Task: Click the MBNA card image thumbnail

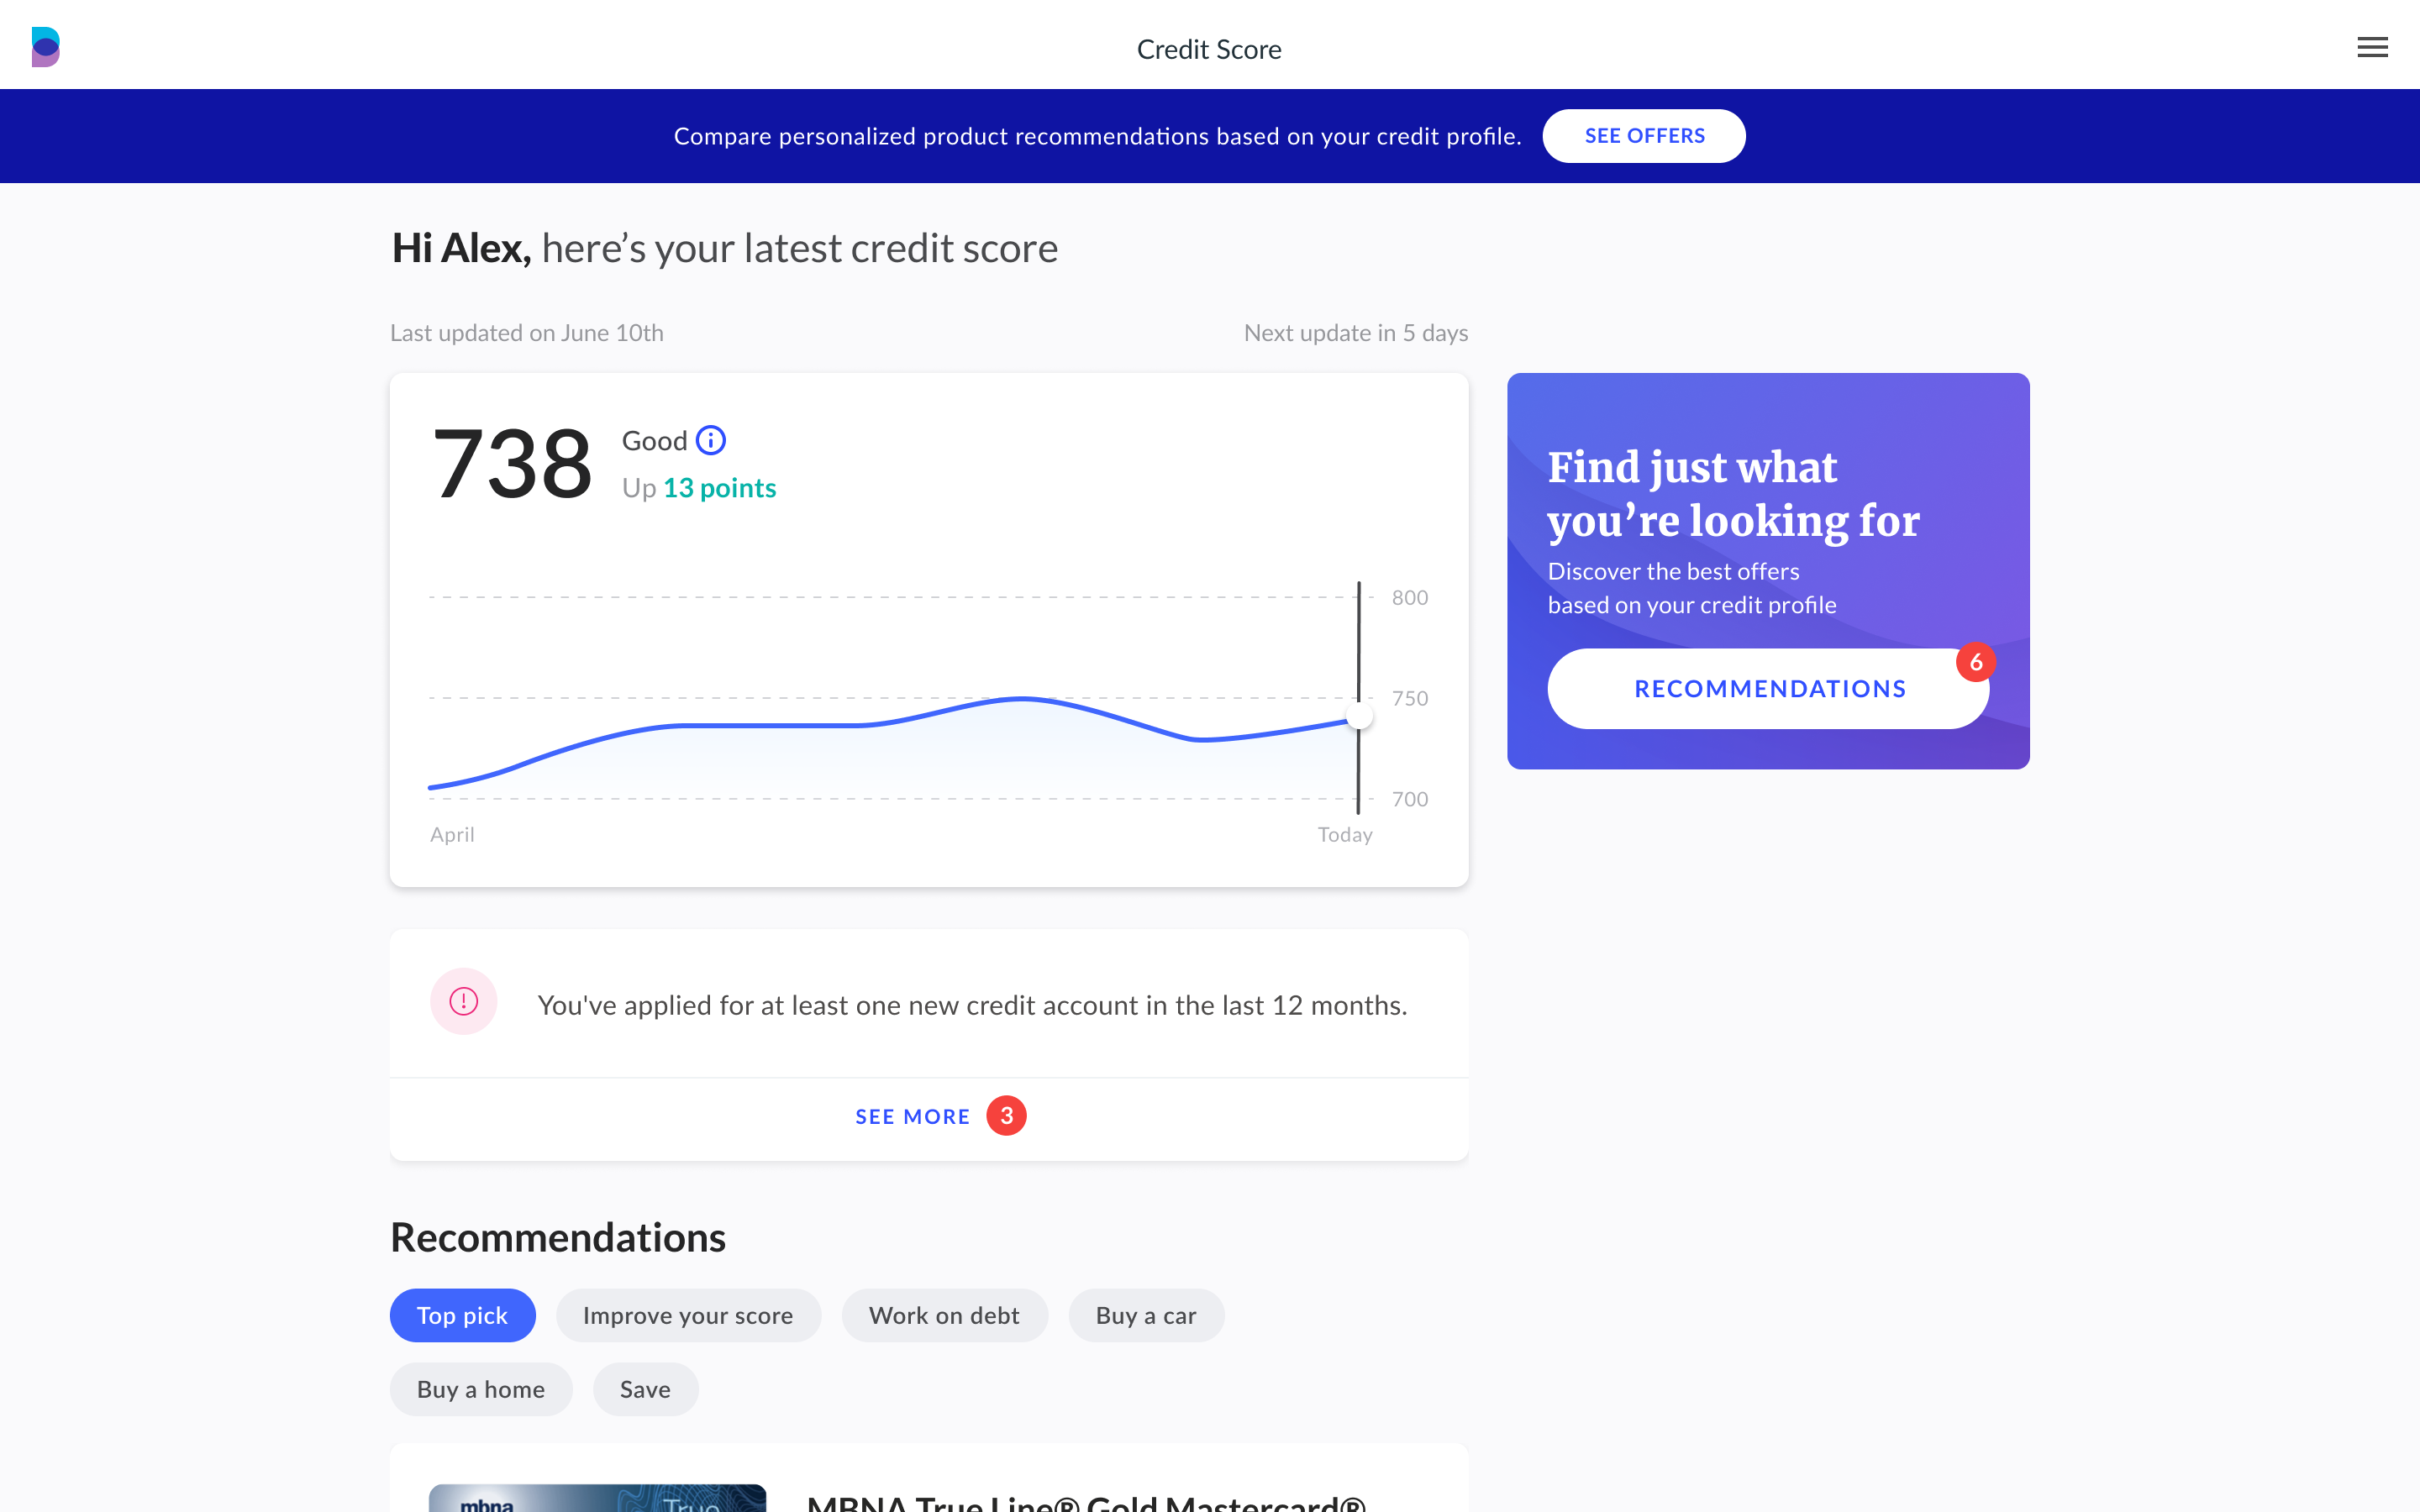Action: (x=597, y=1497)
